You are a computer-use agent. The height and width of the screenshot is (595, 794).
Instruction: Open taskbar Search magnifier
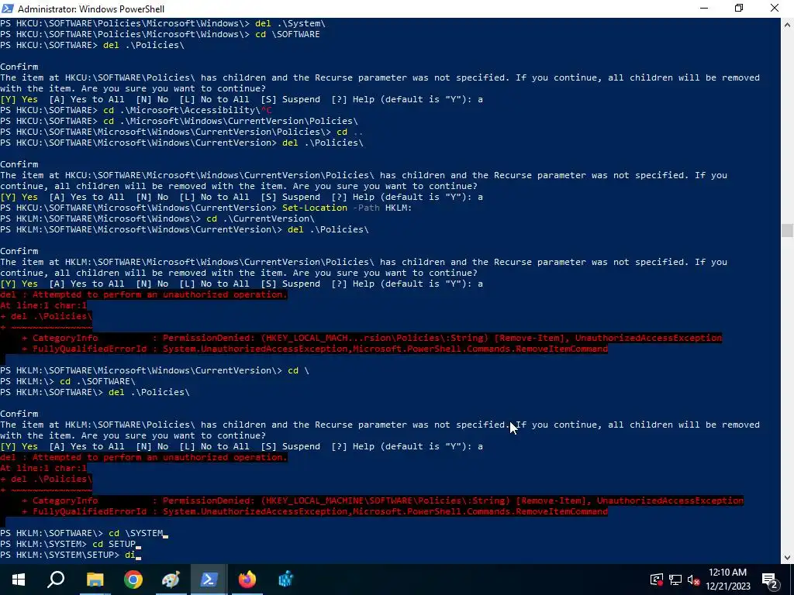click(x=56, y=580)
